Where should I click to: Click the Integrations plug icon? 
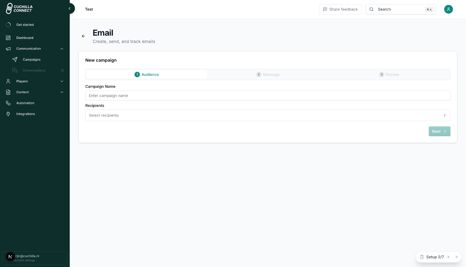click(x=8, y=114)
